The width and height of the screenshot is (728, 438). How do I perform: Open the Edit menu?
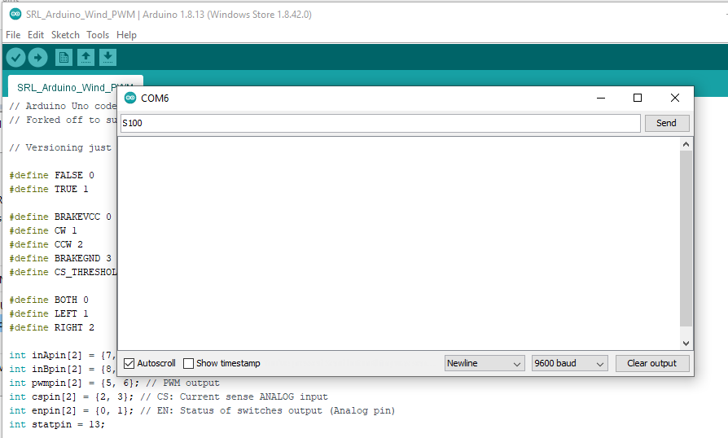tap(36, 35)
